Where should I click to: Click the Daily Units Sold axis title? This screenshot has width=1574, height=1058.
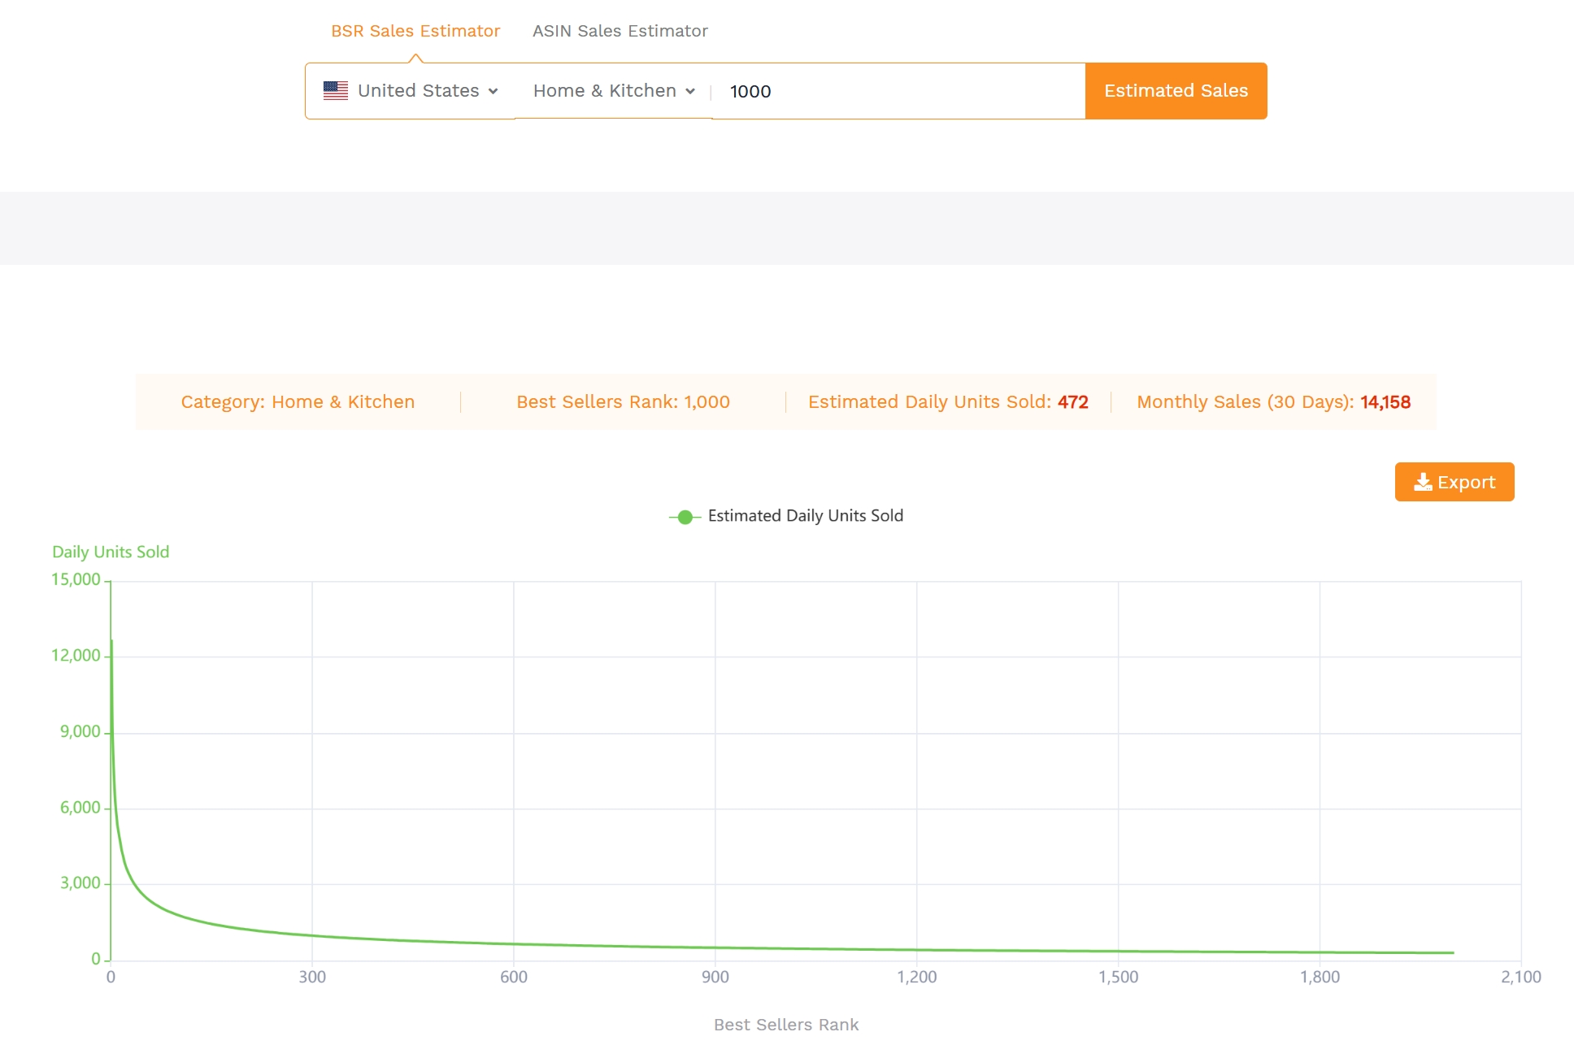(111, 552)
